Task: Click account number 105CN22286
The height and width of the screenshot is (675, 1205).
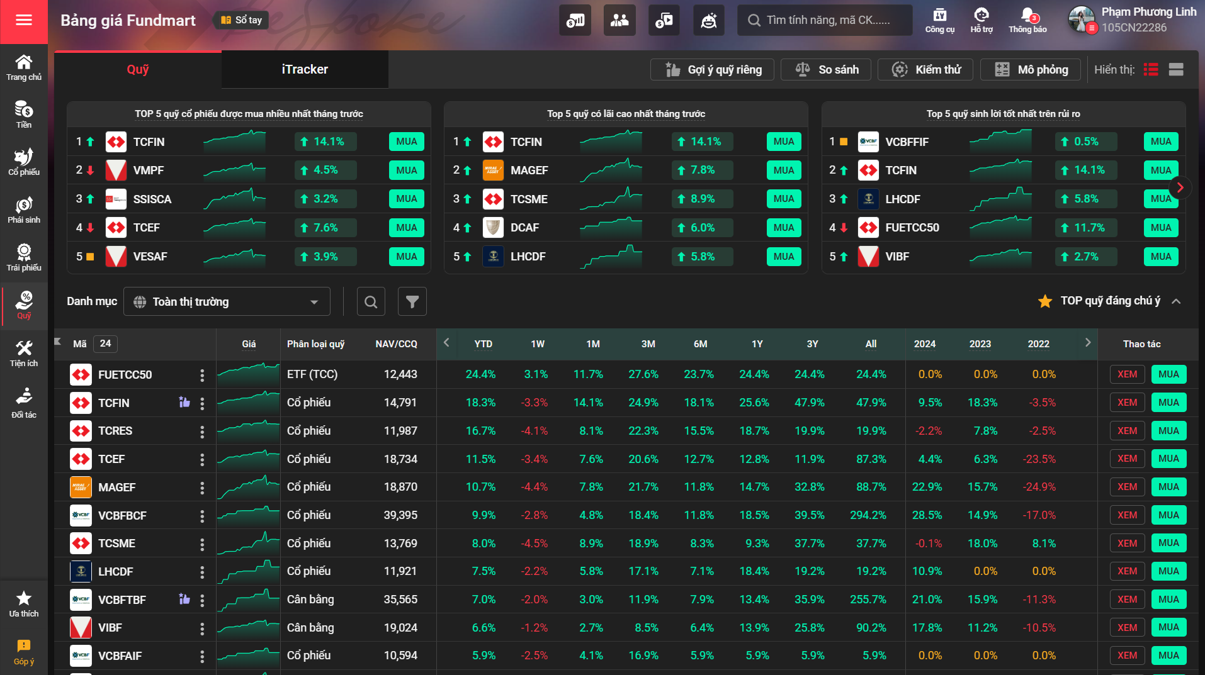Action: tap(1134, 28)
